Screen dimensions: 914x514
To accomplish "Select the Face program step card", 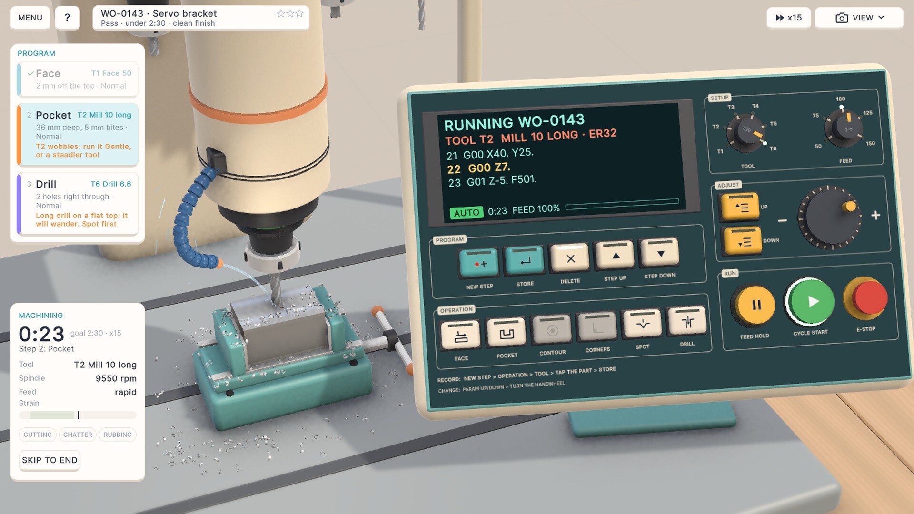I will point(78,79).
